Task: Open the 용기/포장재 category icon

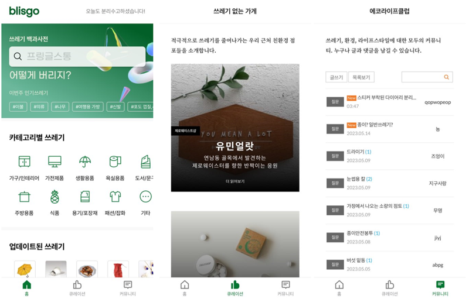Action: [x=85, y=197]
